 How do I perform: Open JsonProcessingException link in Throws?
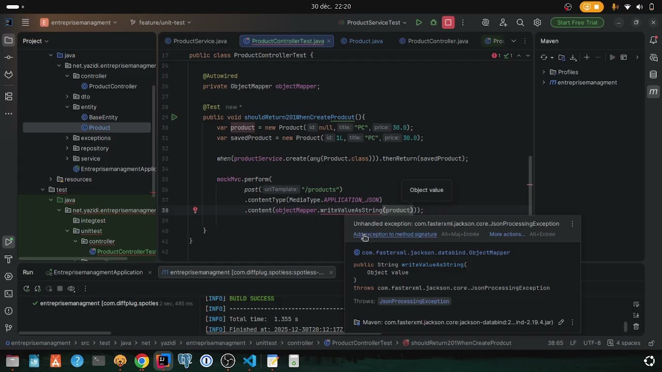(x=414, y=301)
